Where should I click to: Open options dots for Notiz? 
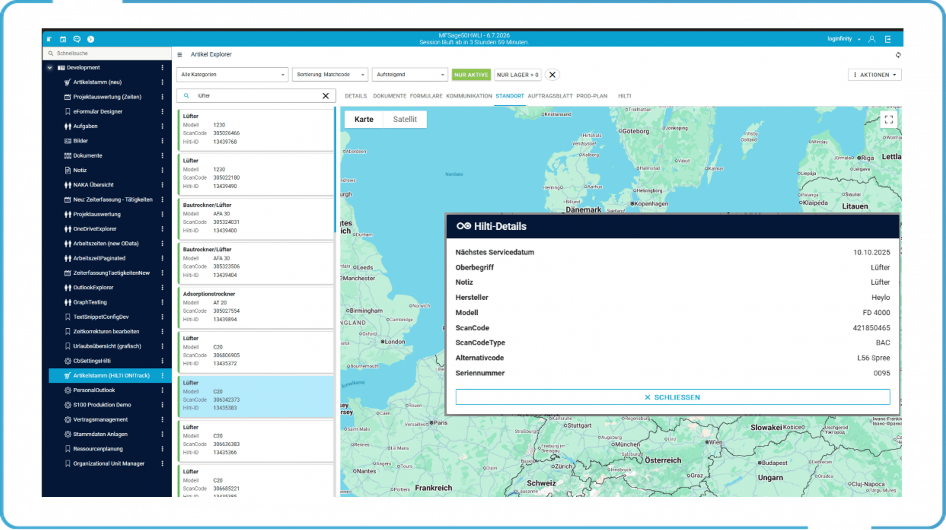click(162, 170)
